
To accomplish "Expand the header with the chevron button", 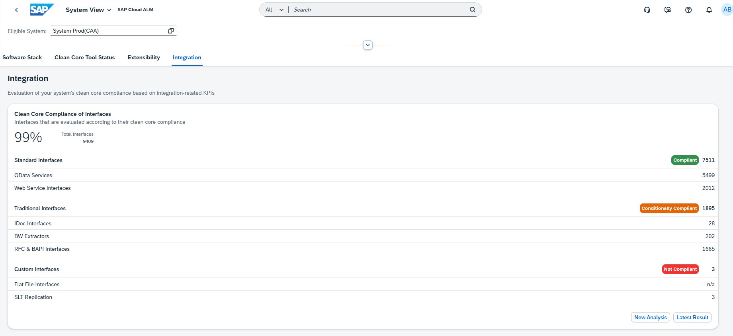I will point(368,45).
